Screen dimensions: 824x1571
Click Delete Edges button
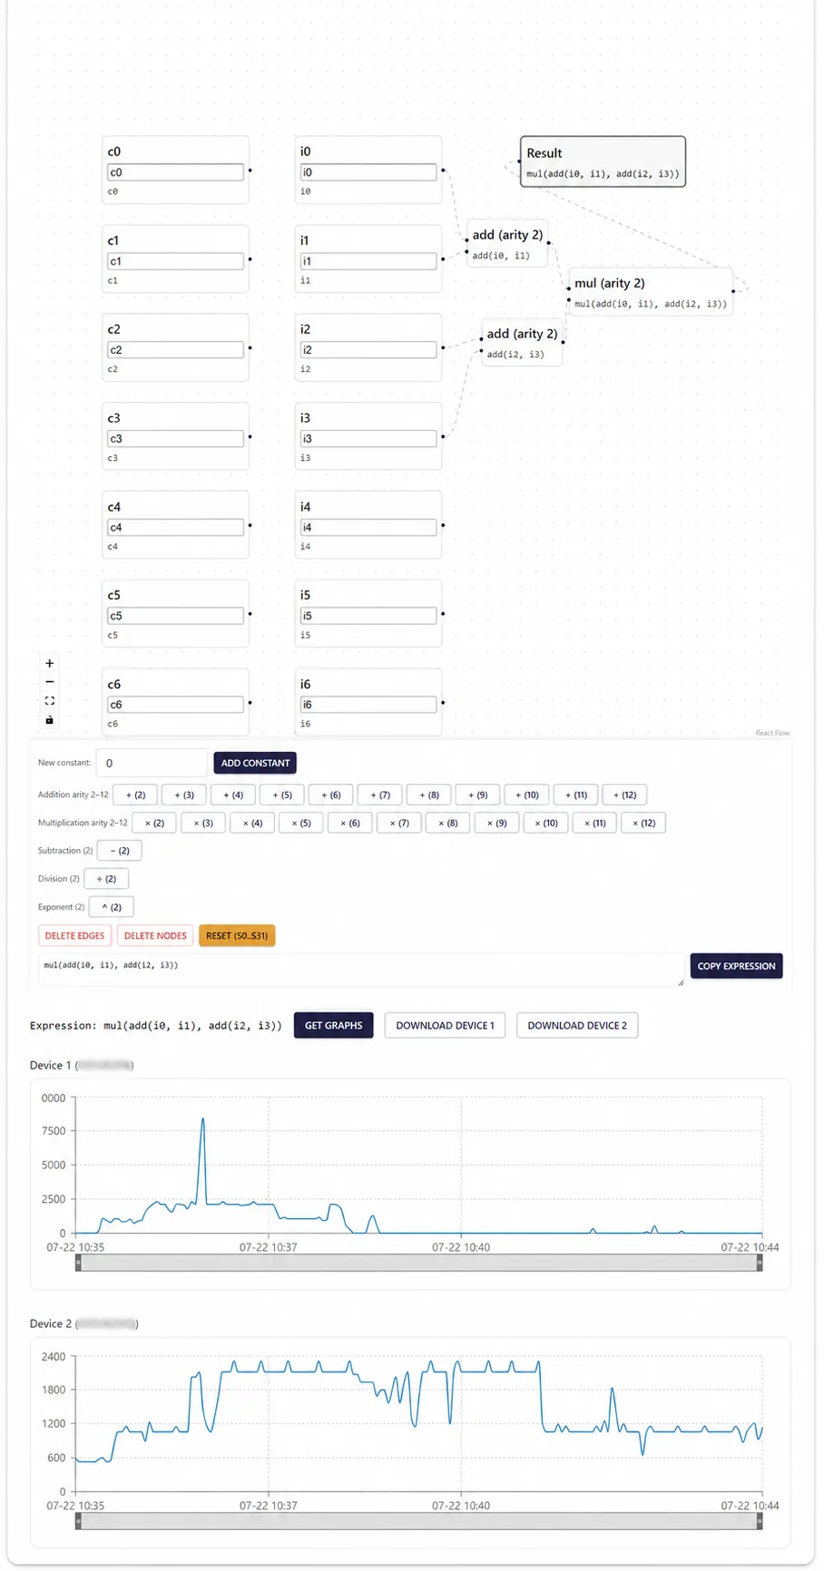(75, 935)
